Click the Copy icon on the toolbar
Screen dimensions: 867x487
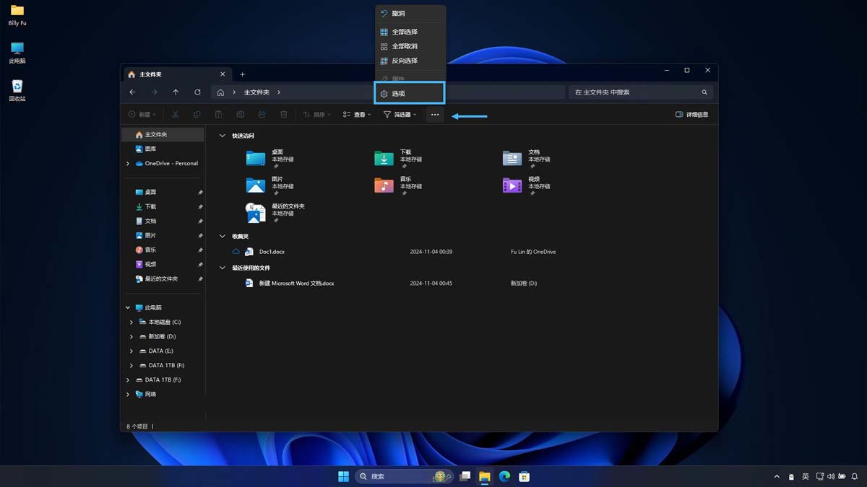click(x=197, y=114)
